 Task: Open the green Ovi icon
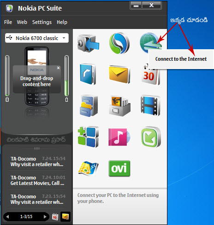pos(119,168)
